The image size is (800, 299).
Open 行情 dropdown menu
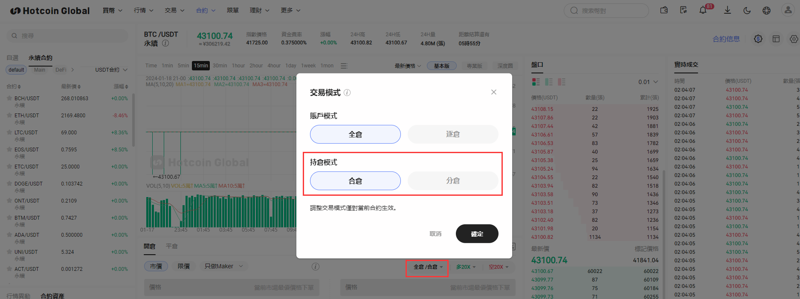[x=144, y=10]
